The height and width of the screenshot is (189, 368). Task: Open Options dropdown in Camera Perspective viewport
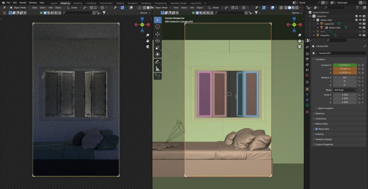coord(297,13)
